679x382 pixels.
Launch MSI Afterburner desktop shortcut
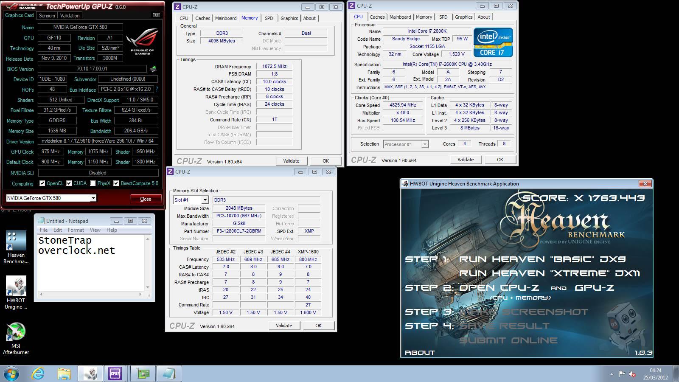pos(16,338)
